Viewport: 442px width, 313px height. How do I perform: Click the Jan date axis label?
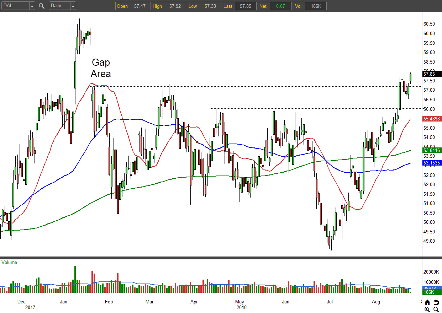point(64,302)
